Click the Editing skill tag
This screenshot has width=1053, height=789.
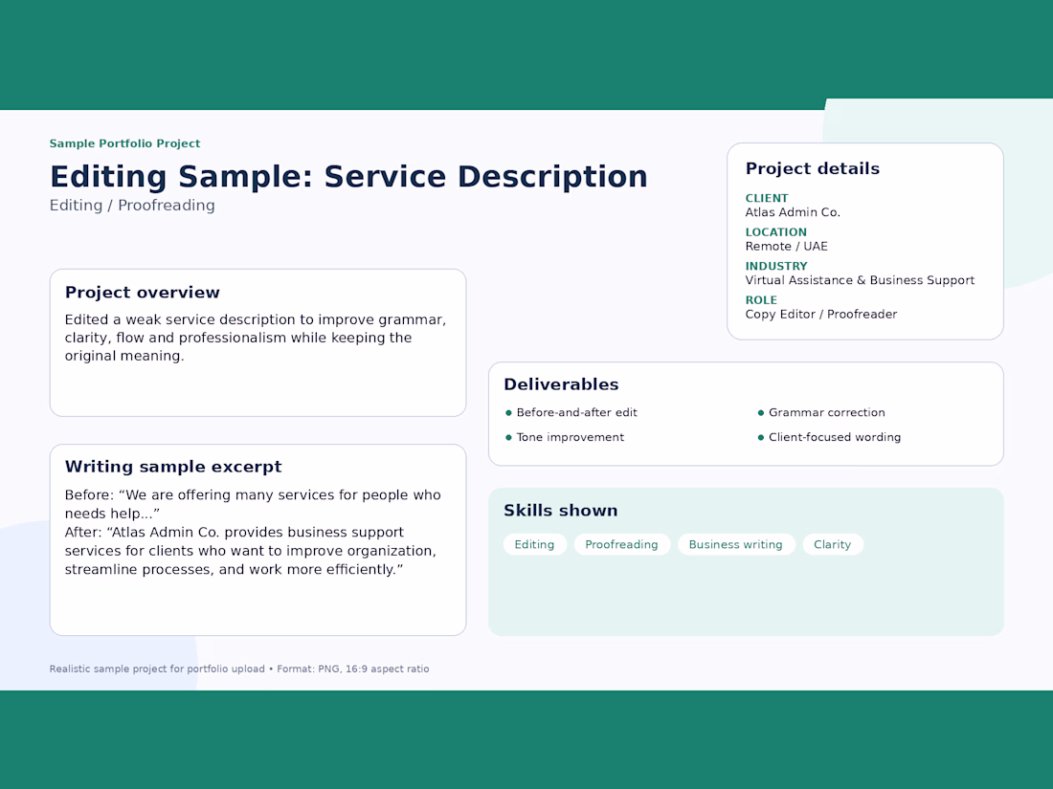pyautogui.click(x=534, y=544)
